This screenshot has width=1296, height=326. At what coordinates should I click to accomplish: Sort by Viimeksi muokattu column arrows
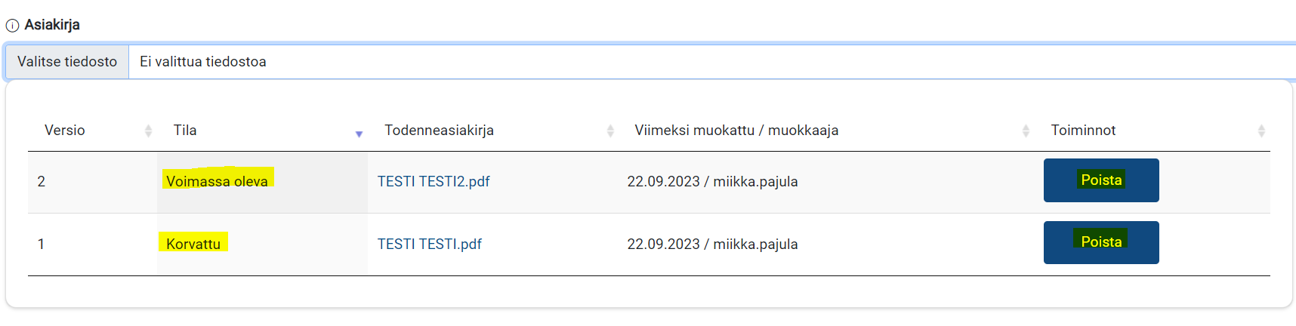[x=1026, y=131]
